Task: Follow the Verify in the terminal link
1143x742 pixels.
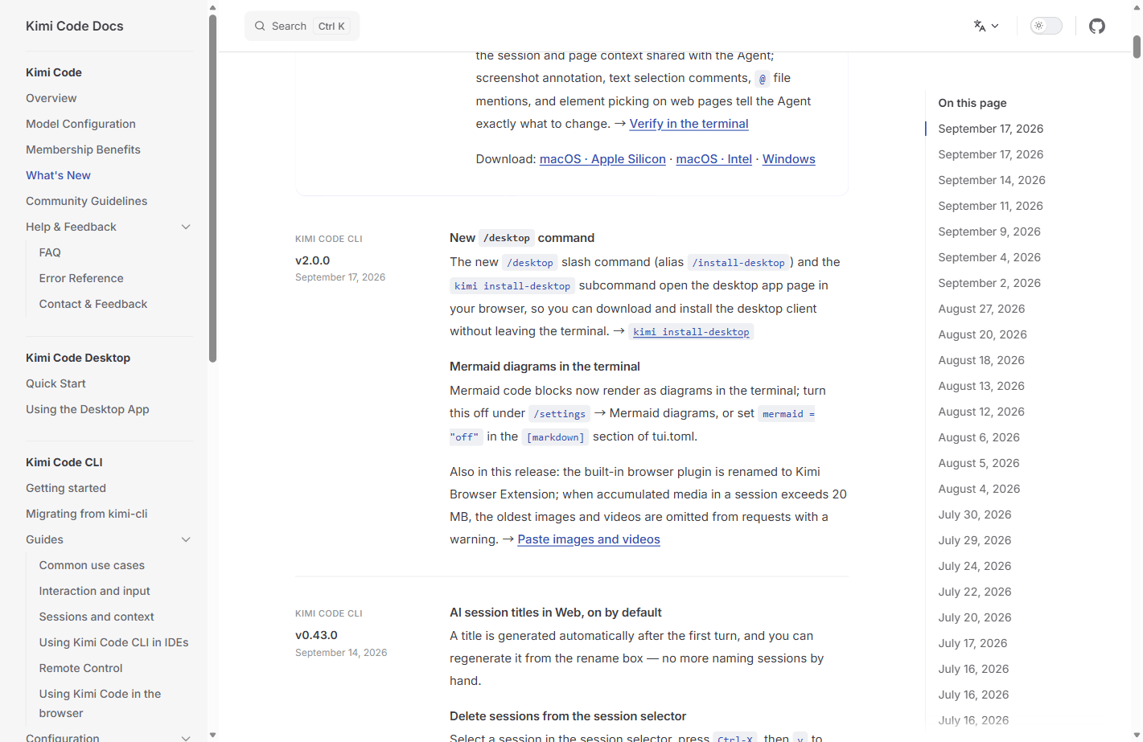Action: (689, 124)
